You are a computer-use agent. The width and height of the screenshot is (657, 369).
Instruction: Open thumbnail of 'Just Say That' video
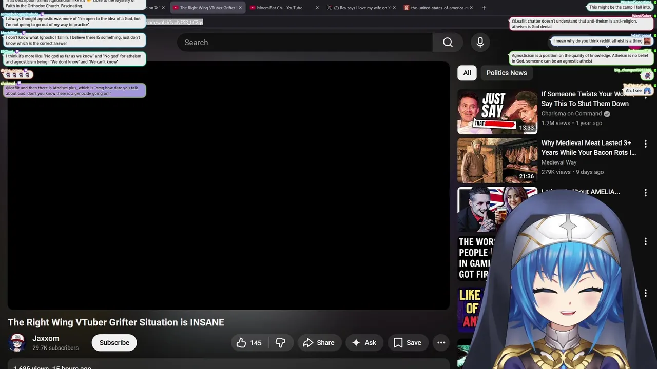pyautogui.click(x=497, y=112)
